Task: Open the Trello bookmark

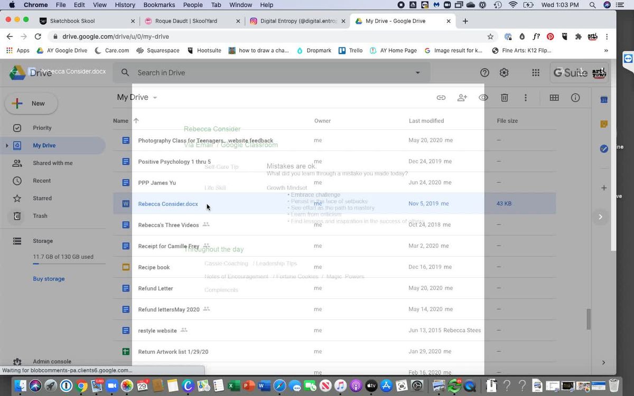Action: [x=351, y=51]
